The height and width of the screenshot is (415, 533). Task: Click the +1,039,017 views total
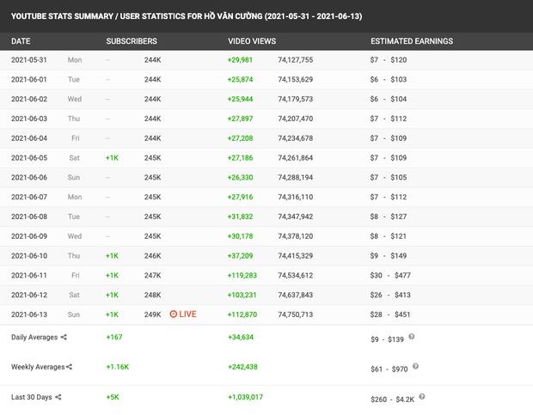coord(245,397)
